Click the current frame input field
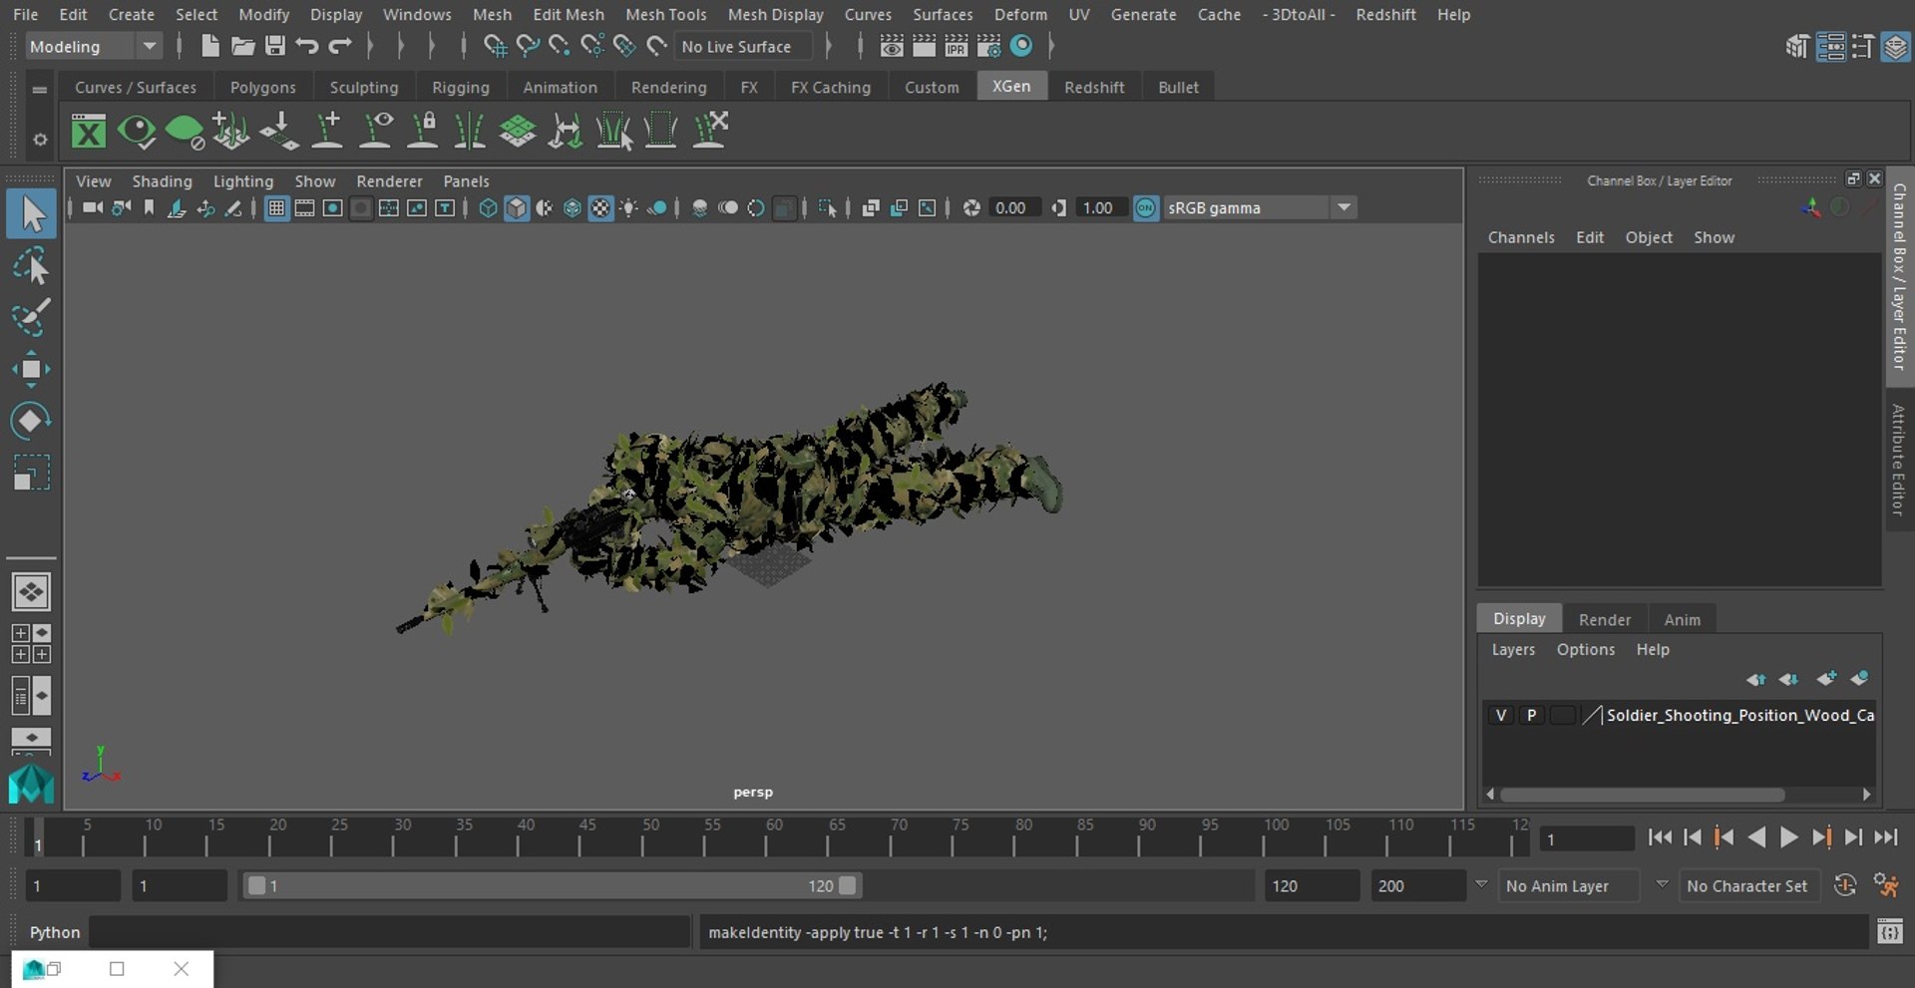1915x988 pixels. coord(1586,838)
